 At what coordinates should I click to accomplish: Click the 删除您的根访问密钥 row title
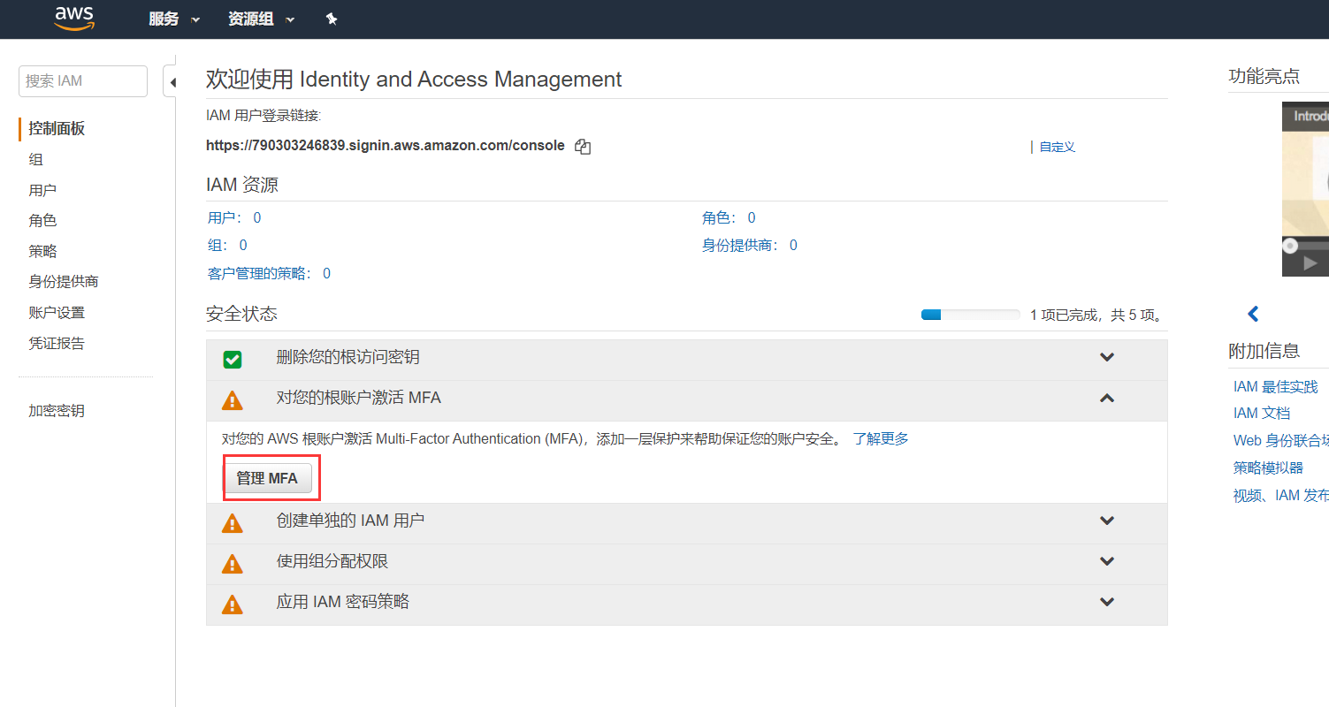[x=348, y=357]
